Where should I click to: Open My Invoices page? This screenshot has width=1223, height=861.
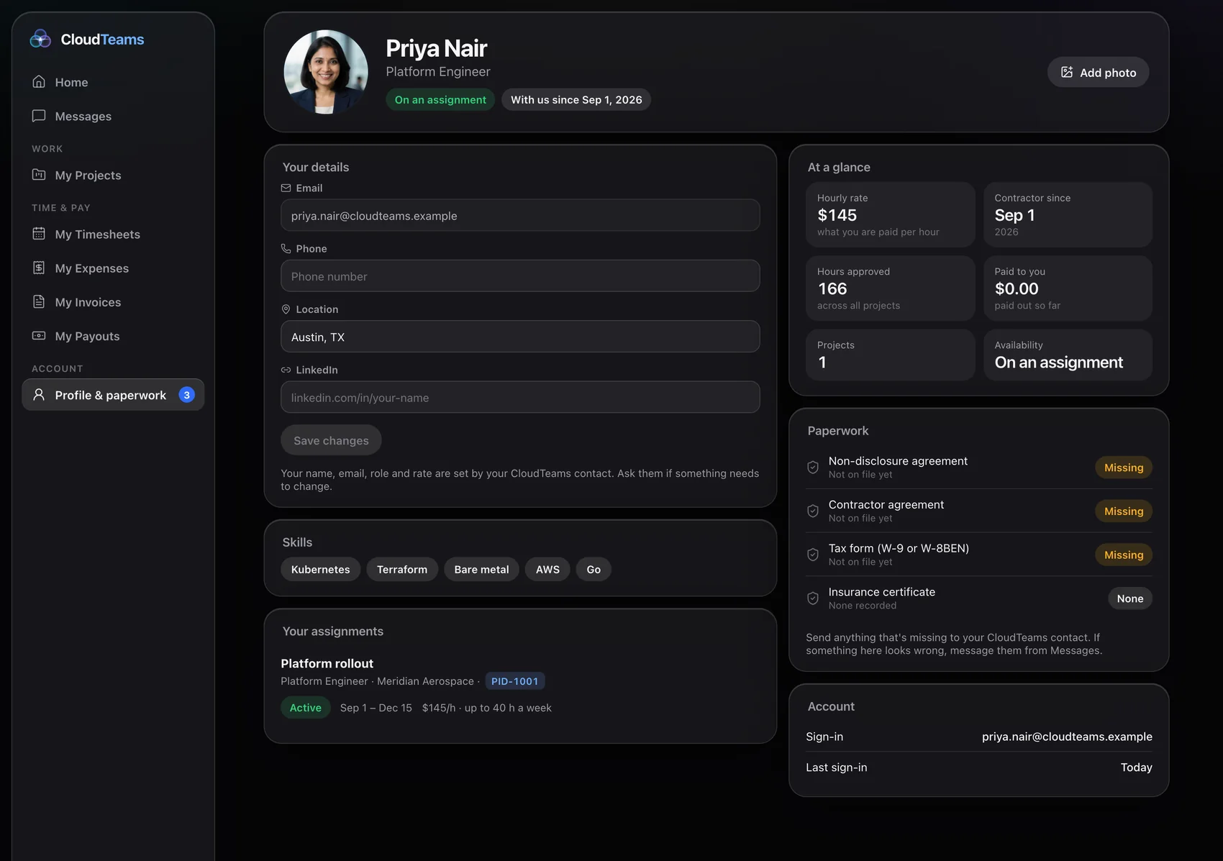[113, 301]
